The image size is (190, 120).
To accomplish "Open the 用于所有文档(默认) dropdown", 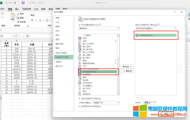I will click(x=156, y=29).
